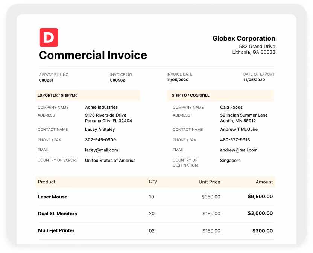The width and height of the screenshot is (313, 253).
Task: Click the INVOICE NO. label
Action: (x=122, y=75)
